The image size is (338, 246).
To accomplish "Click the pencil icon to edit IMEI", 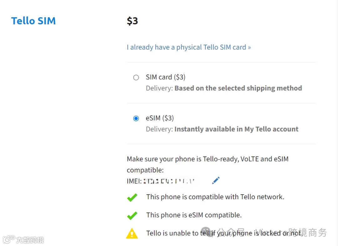I will 216,180.
